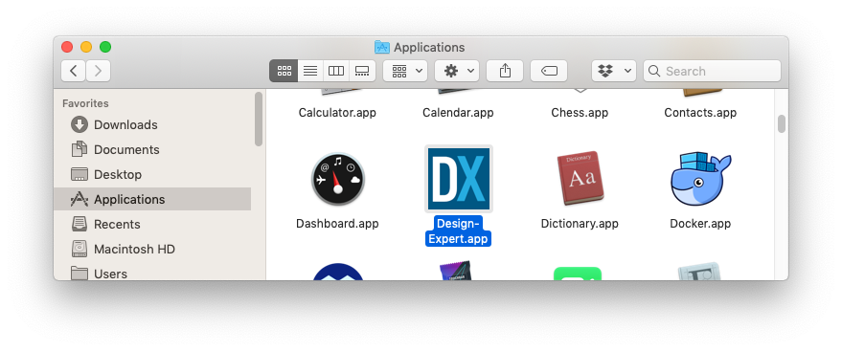Click the Dashboard.app label
The image size is (842, 351).
click(337, 224)
